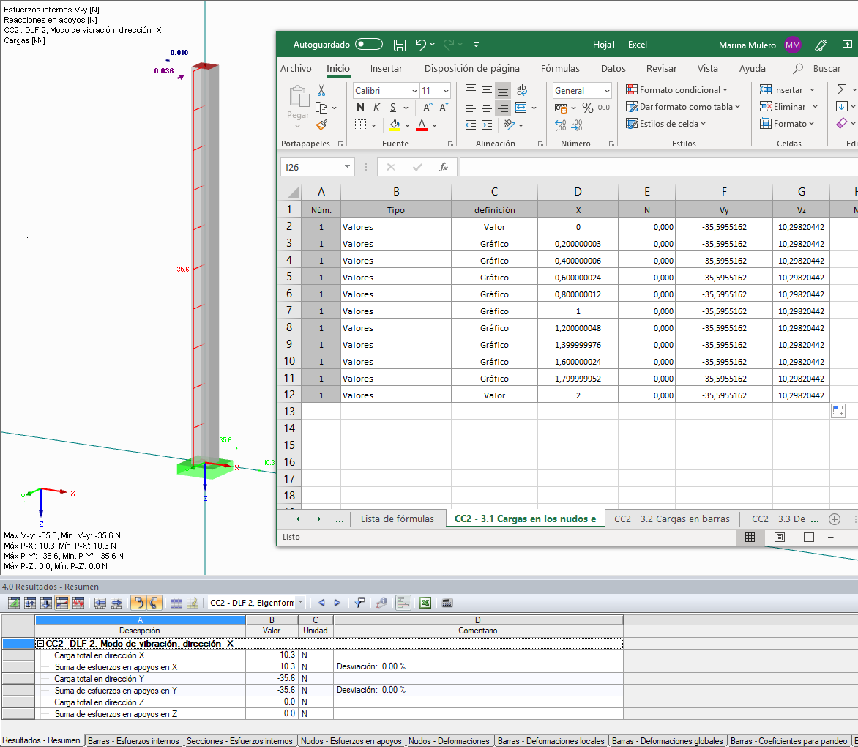The width and height of the screenshot is (858, 747).
Task: Apply italic with the K button
Action: pyautogui.click(x=376, y=107)
